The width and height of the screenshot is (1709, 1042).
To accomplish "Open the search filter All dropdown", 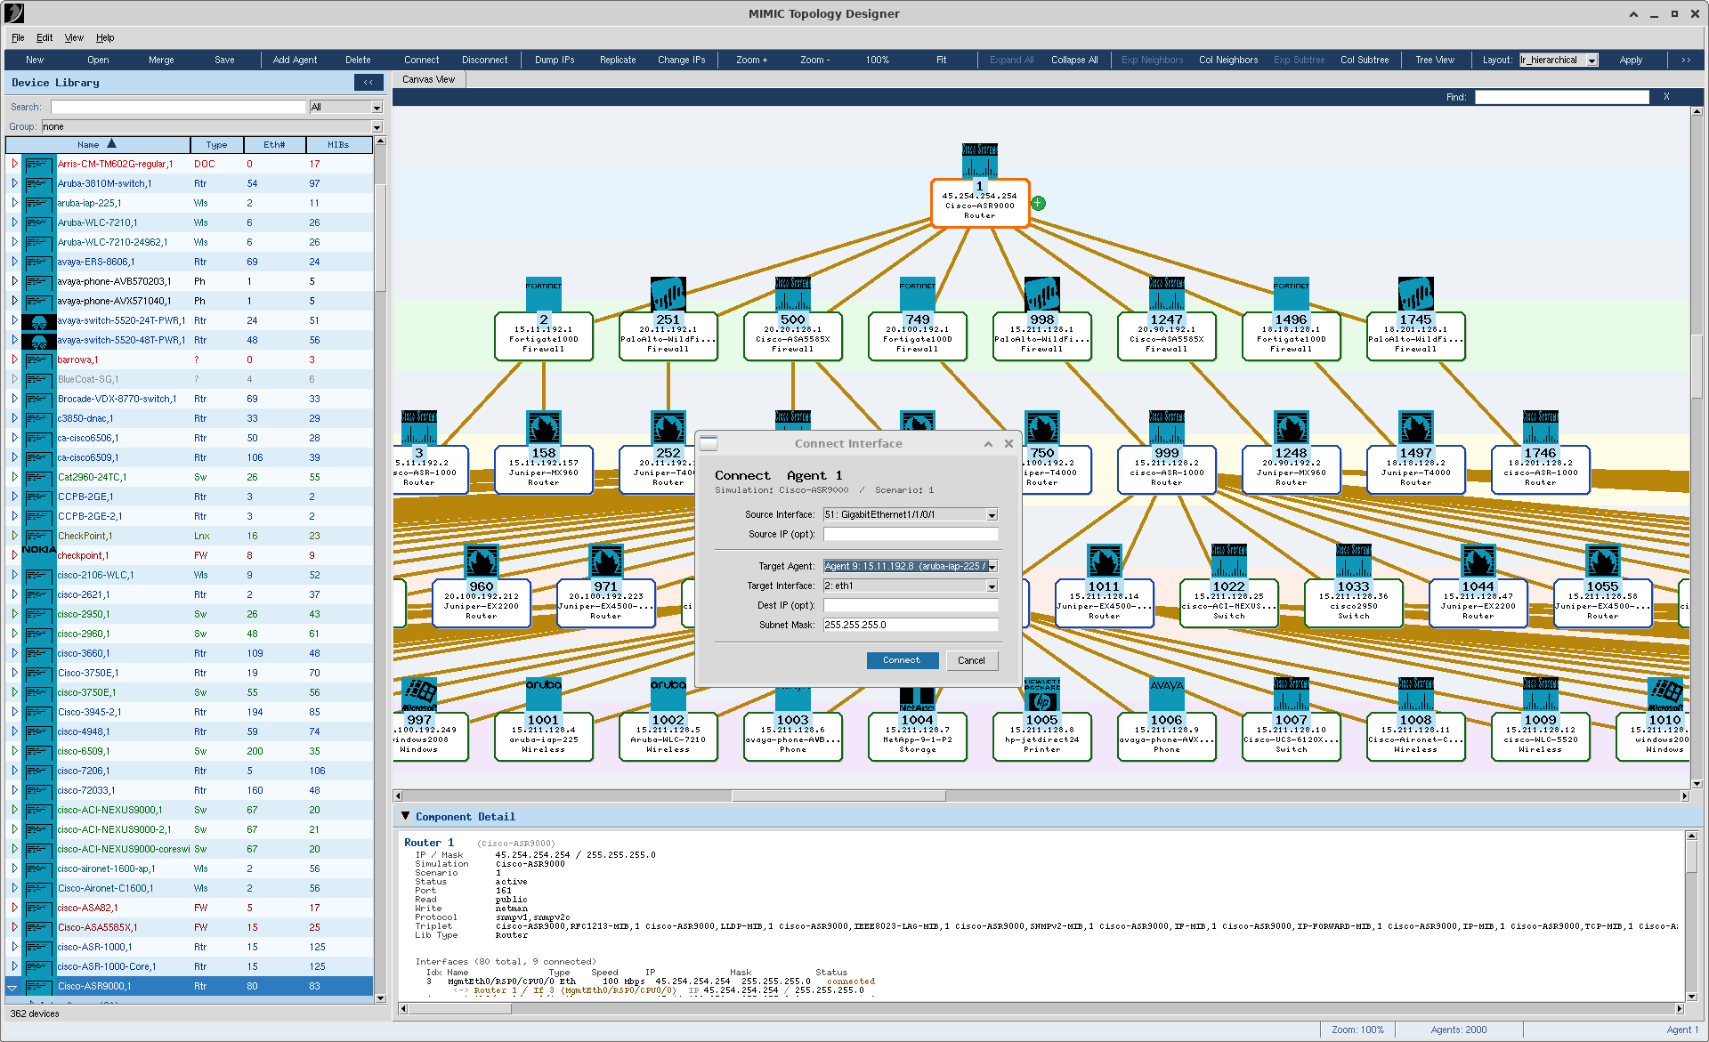I will pos(377,108).
